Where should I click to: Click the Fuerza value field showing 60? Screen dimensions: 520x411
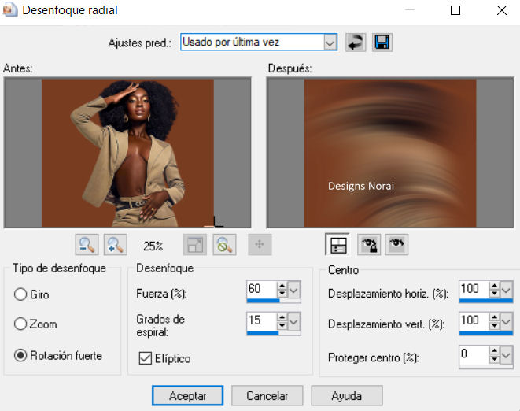[x=262, y=289]
